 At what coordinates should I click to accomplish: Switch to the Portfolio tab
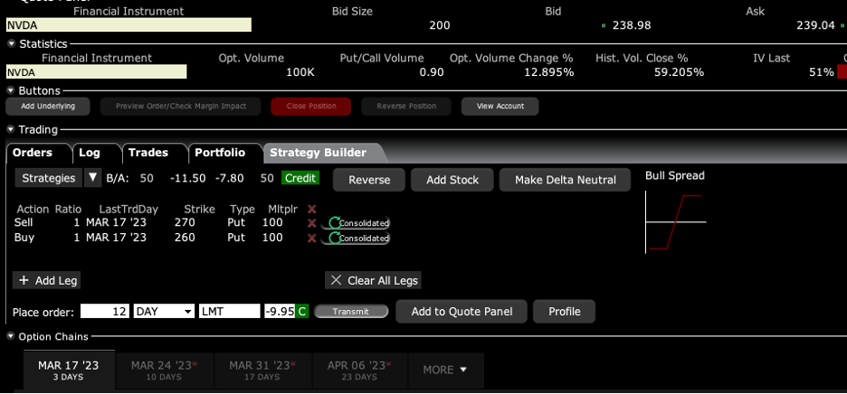click(x=219, y=153)
